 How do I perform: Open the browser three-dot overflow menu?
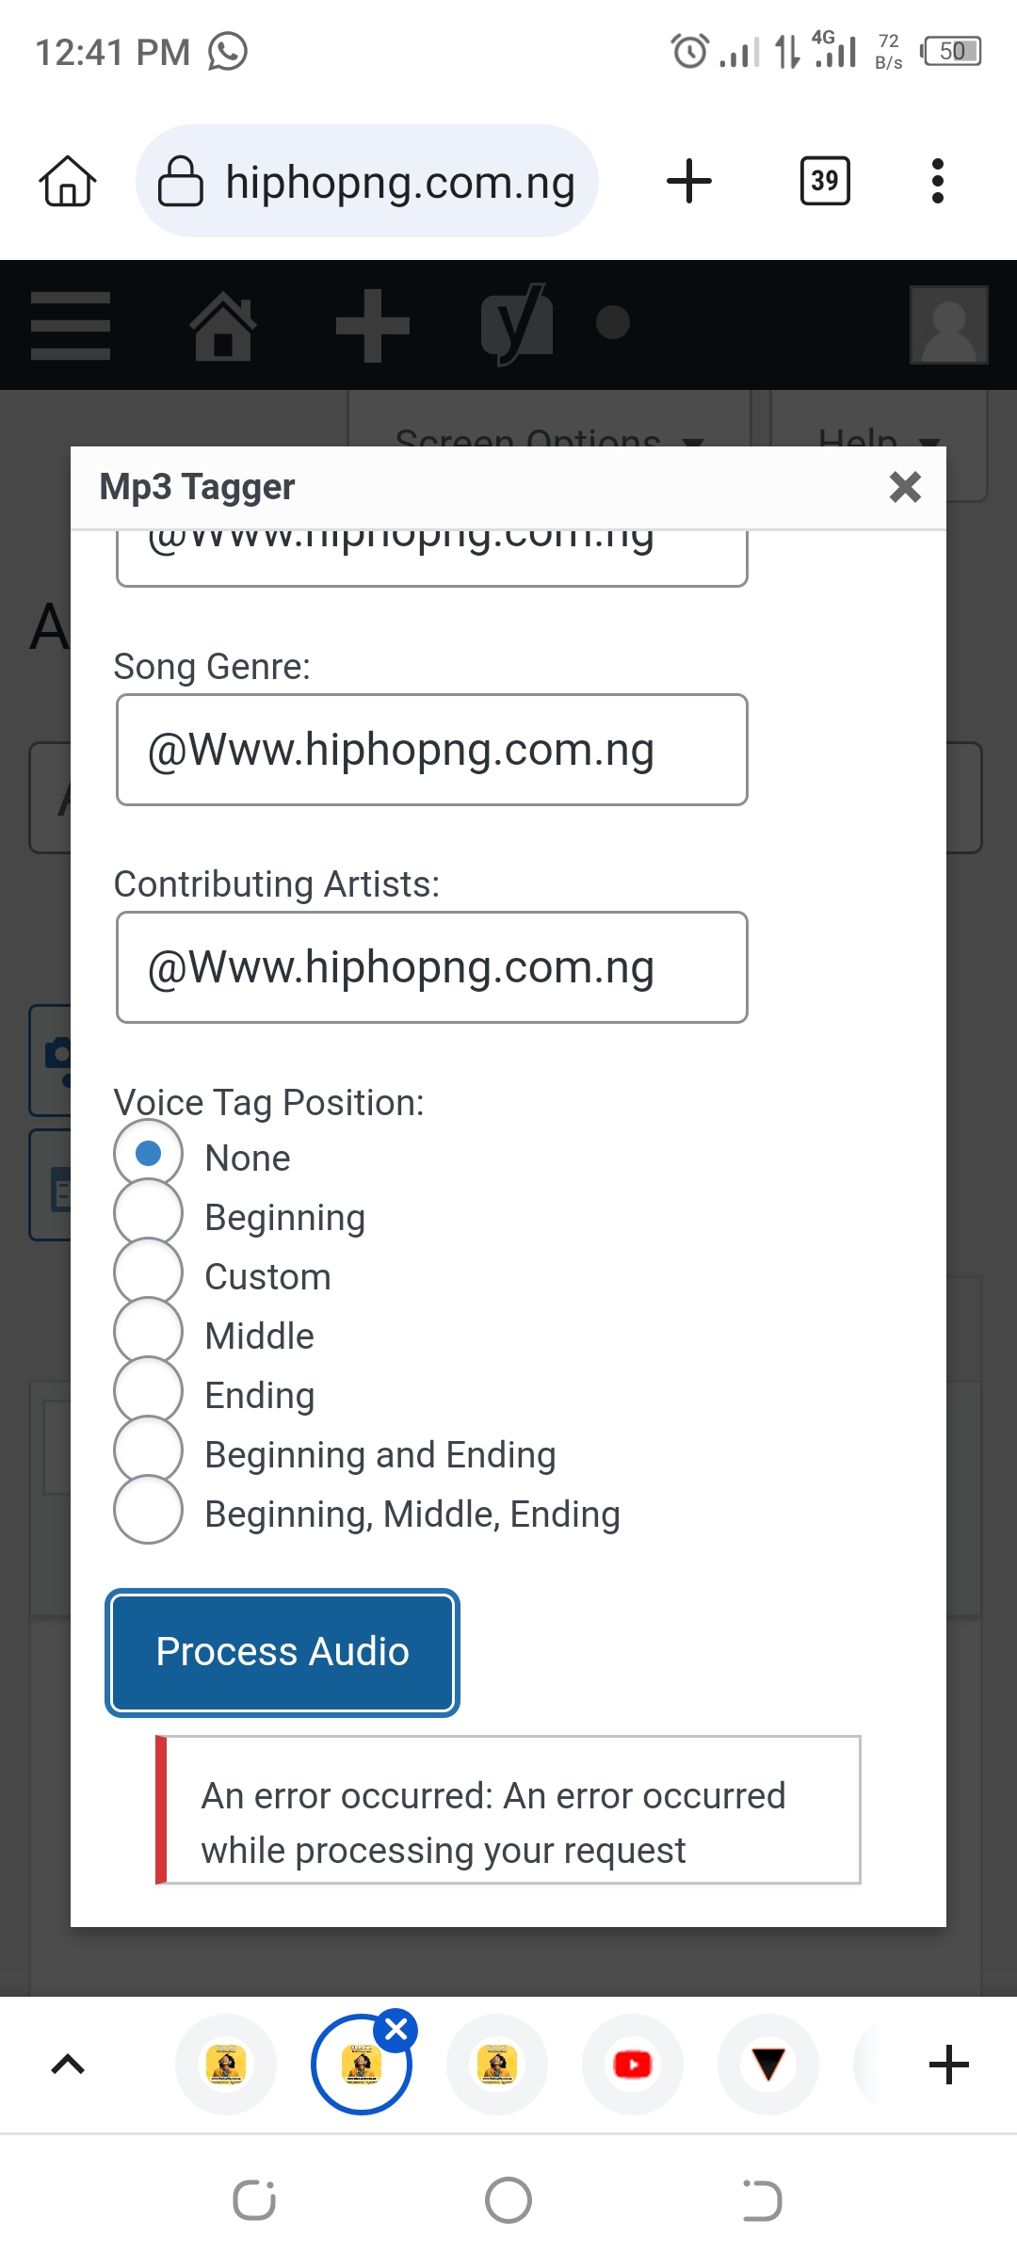click(x=937, y=181)
